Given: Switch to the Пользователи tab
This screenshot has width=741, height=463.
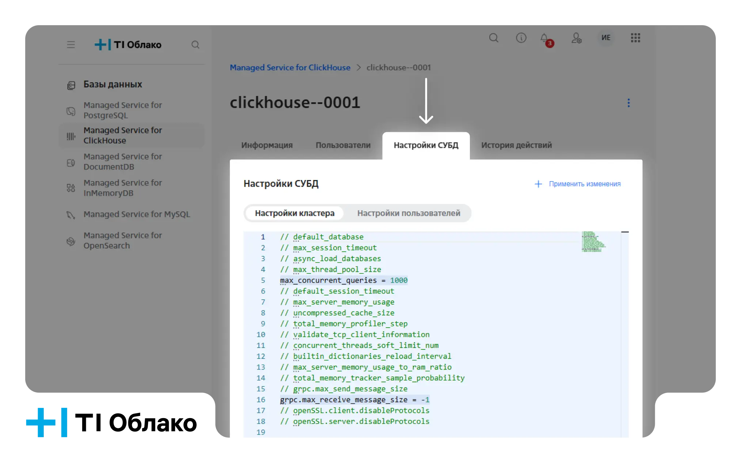Looking at the screenshot, I should coord(343,145).
